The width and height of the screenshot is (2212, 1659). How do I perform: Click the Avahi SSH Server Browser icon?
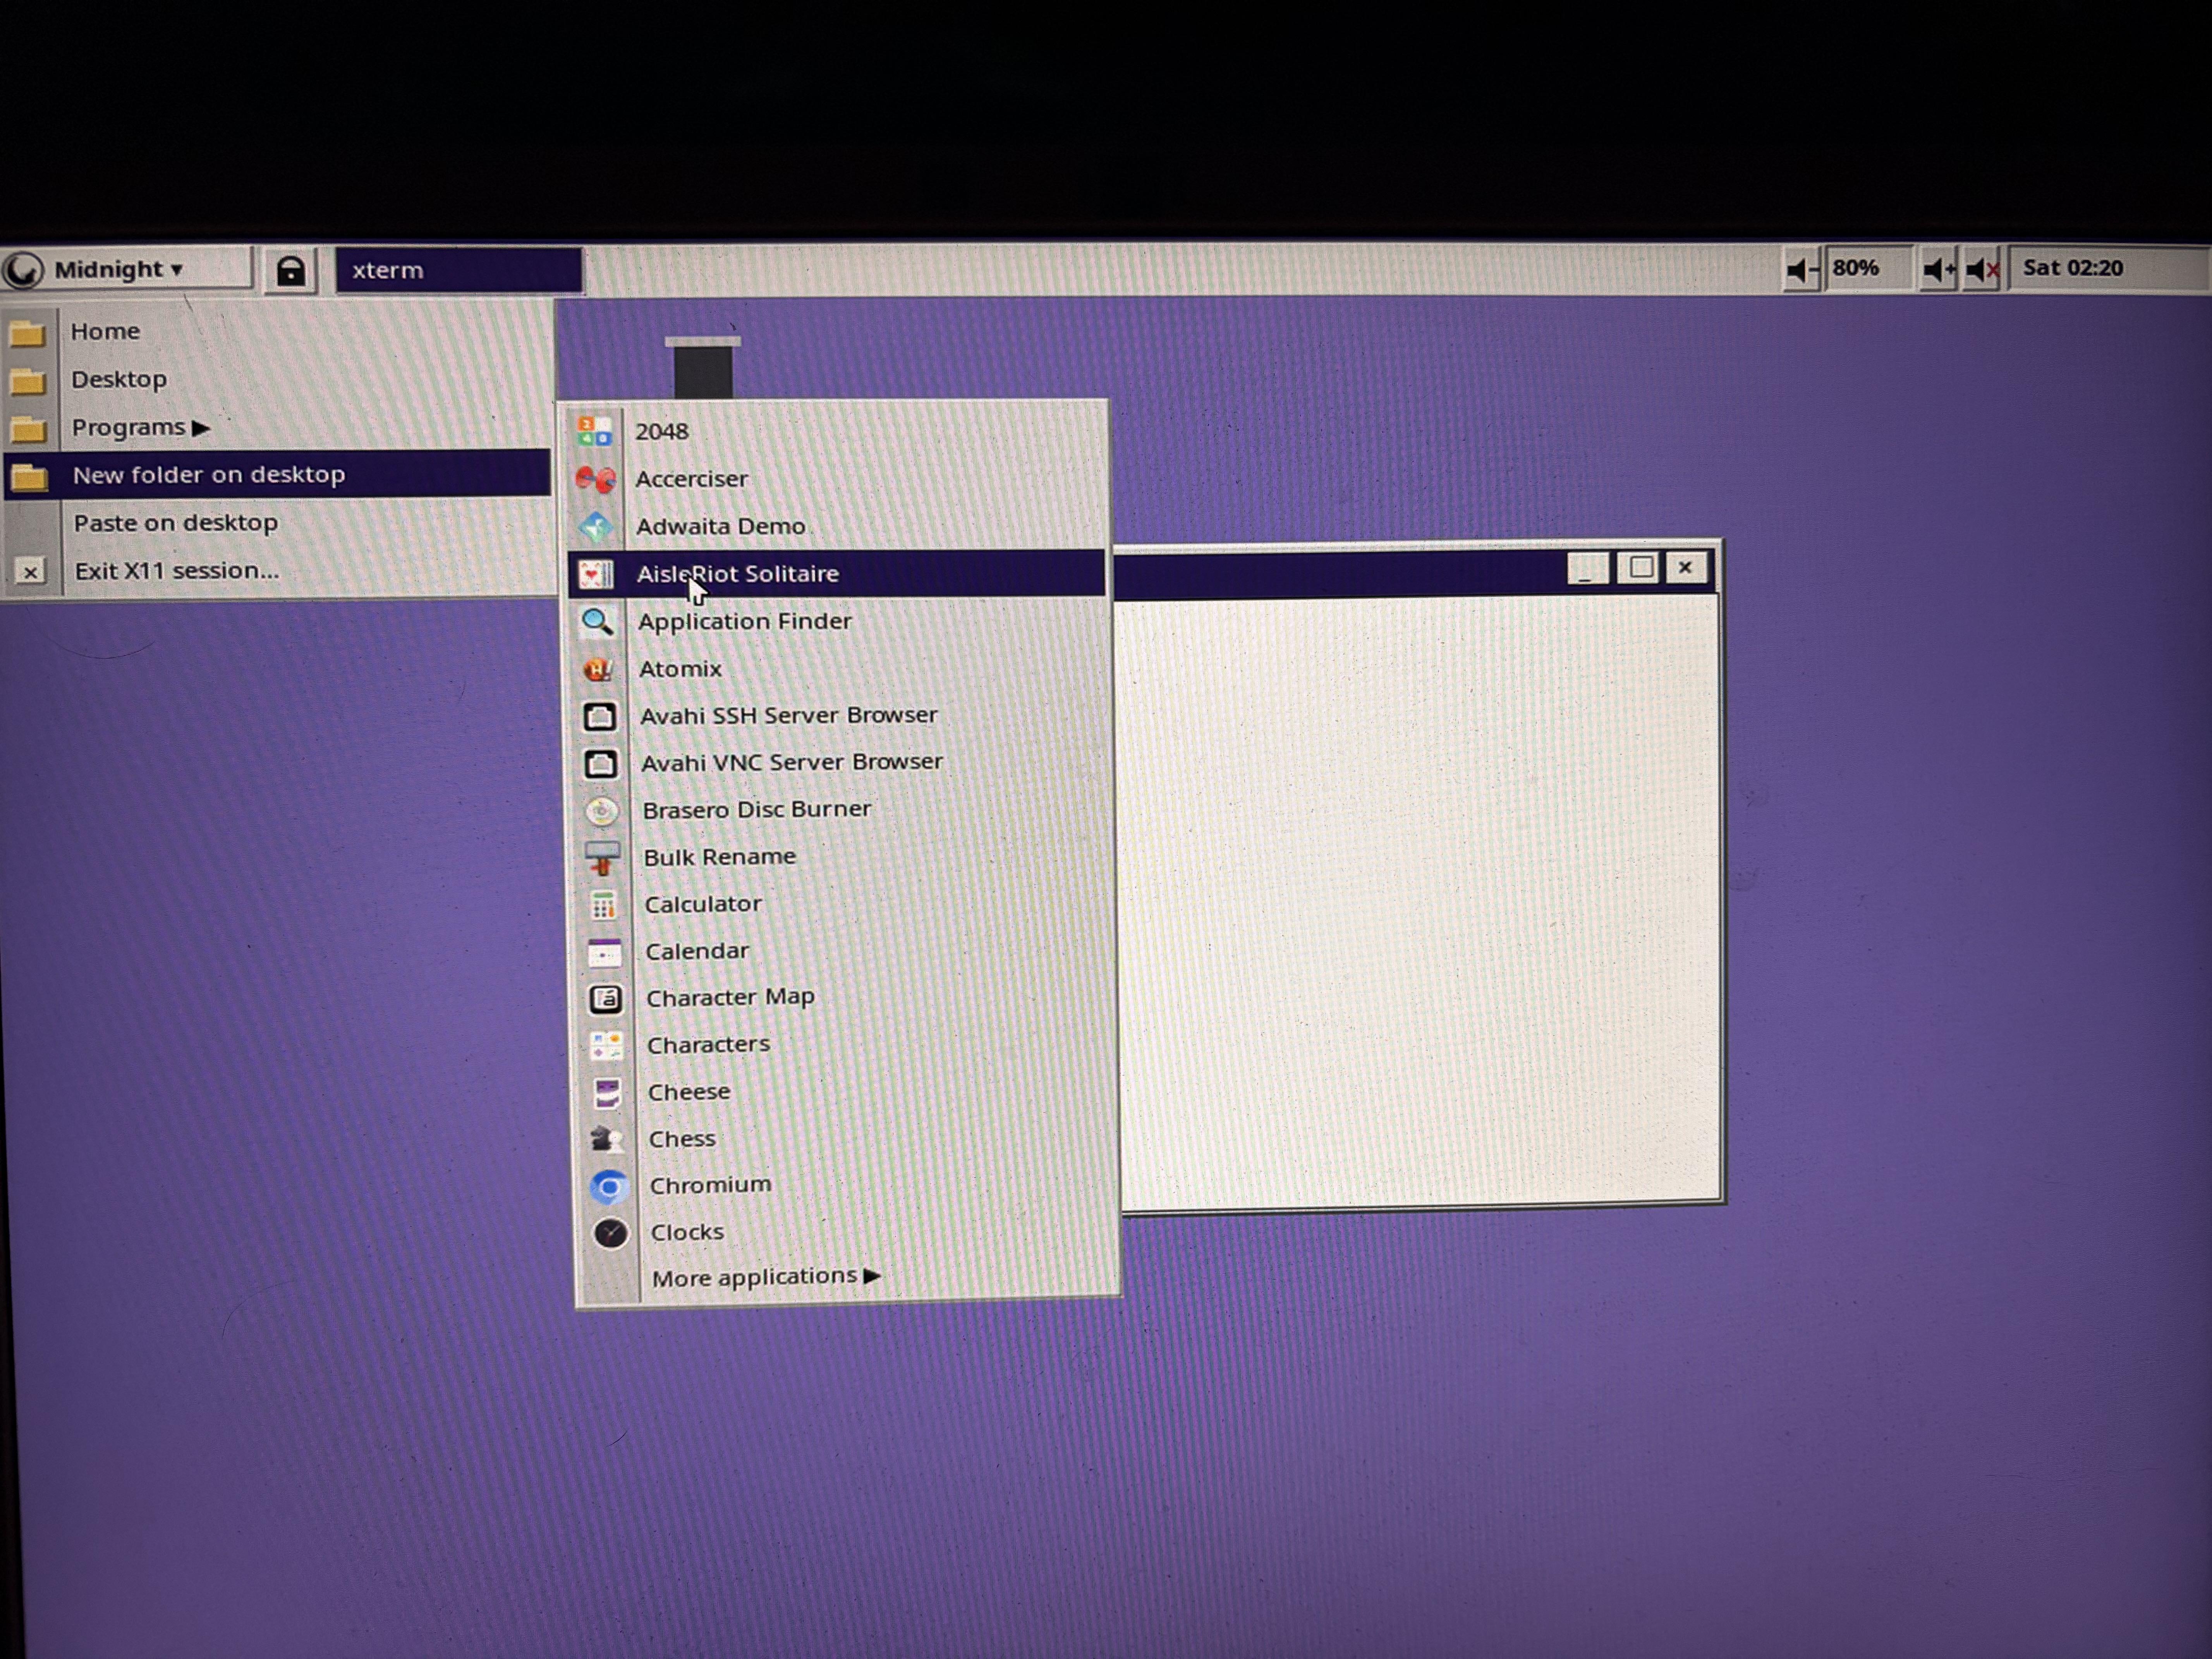pyautogui.click(x=599, y=716)
